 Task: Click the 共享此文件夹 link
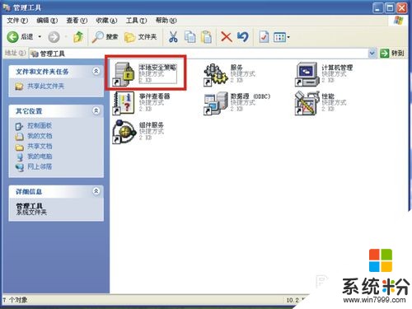click(45, 87)
